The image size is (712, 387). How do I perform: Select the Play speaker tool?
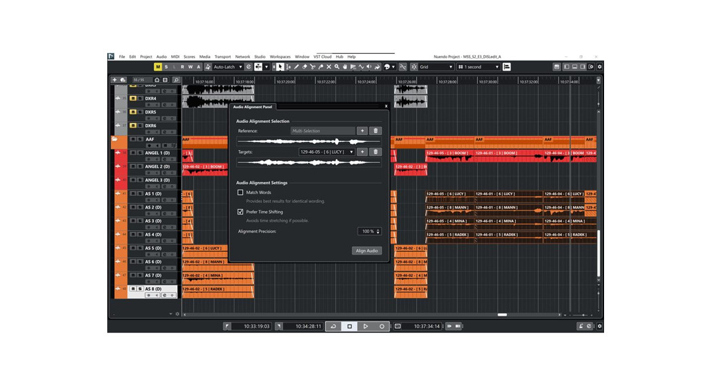coord(369,67)
